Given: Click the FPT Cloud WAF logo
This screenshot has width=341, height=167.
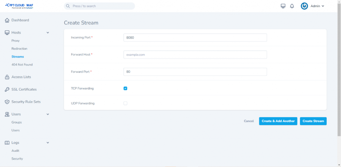Looking at the screenshot, I should coord(19,6).
